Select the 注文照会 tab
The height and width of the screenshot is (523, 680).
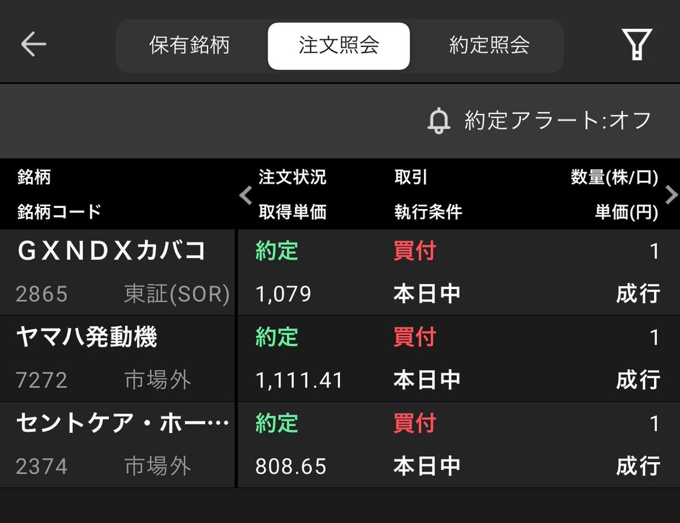[x=339, y=46]
